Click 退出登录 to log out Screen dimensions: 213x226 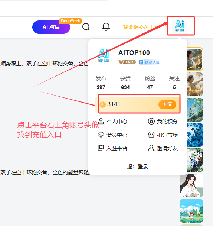138,167
